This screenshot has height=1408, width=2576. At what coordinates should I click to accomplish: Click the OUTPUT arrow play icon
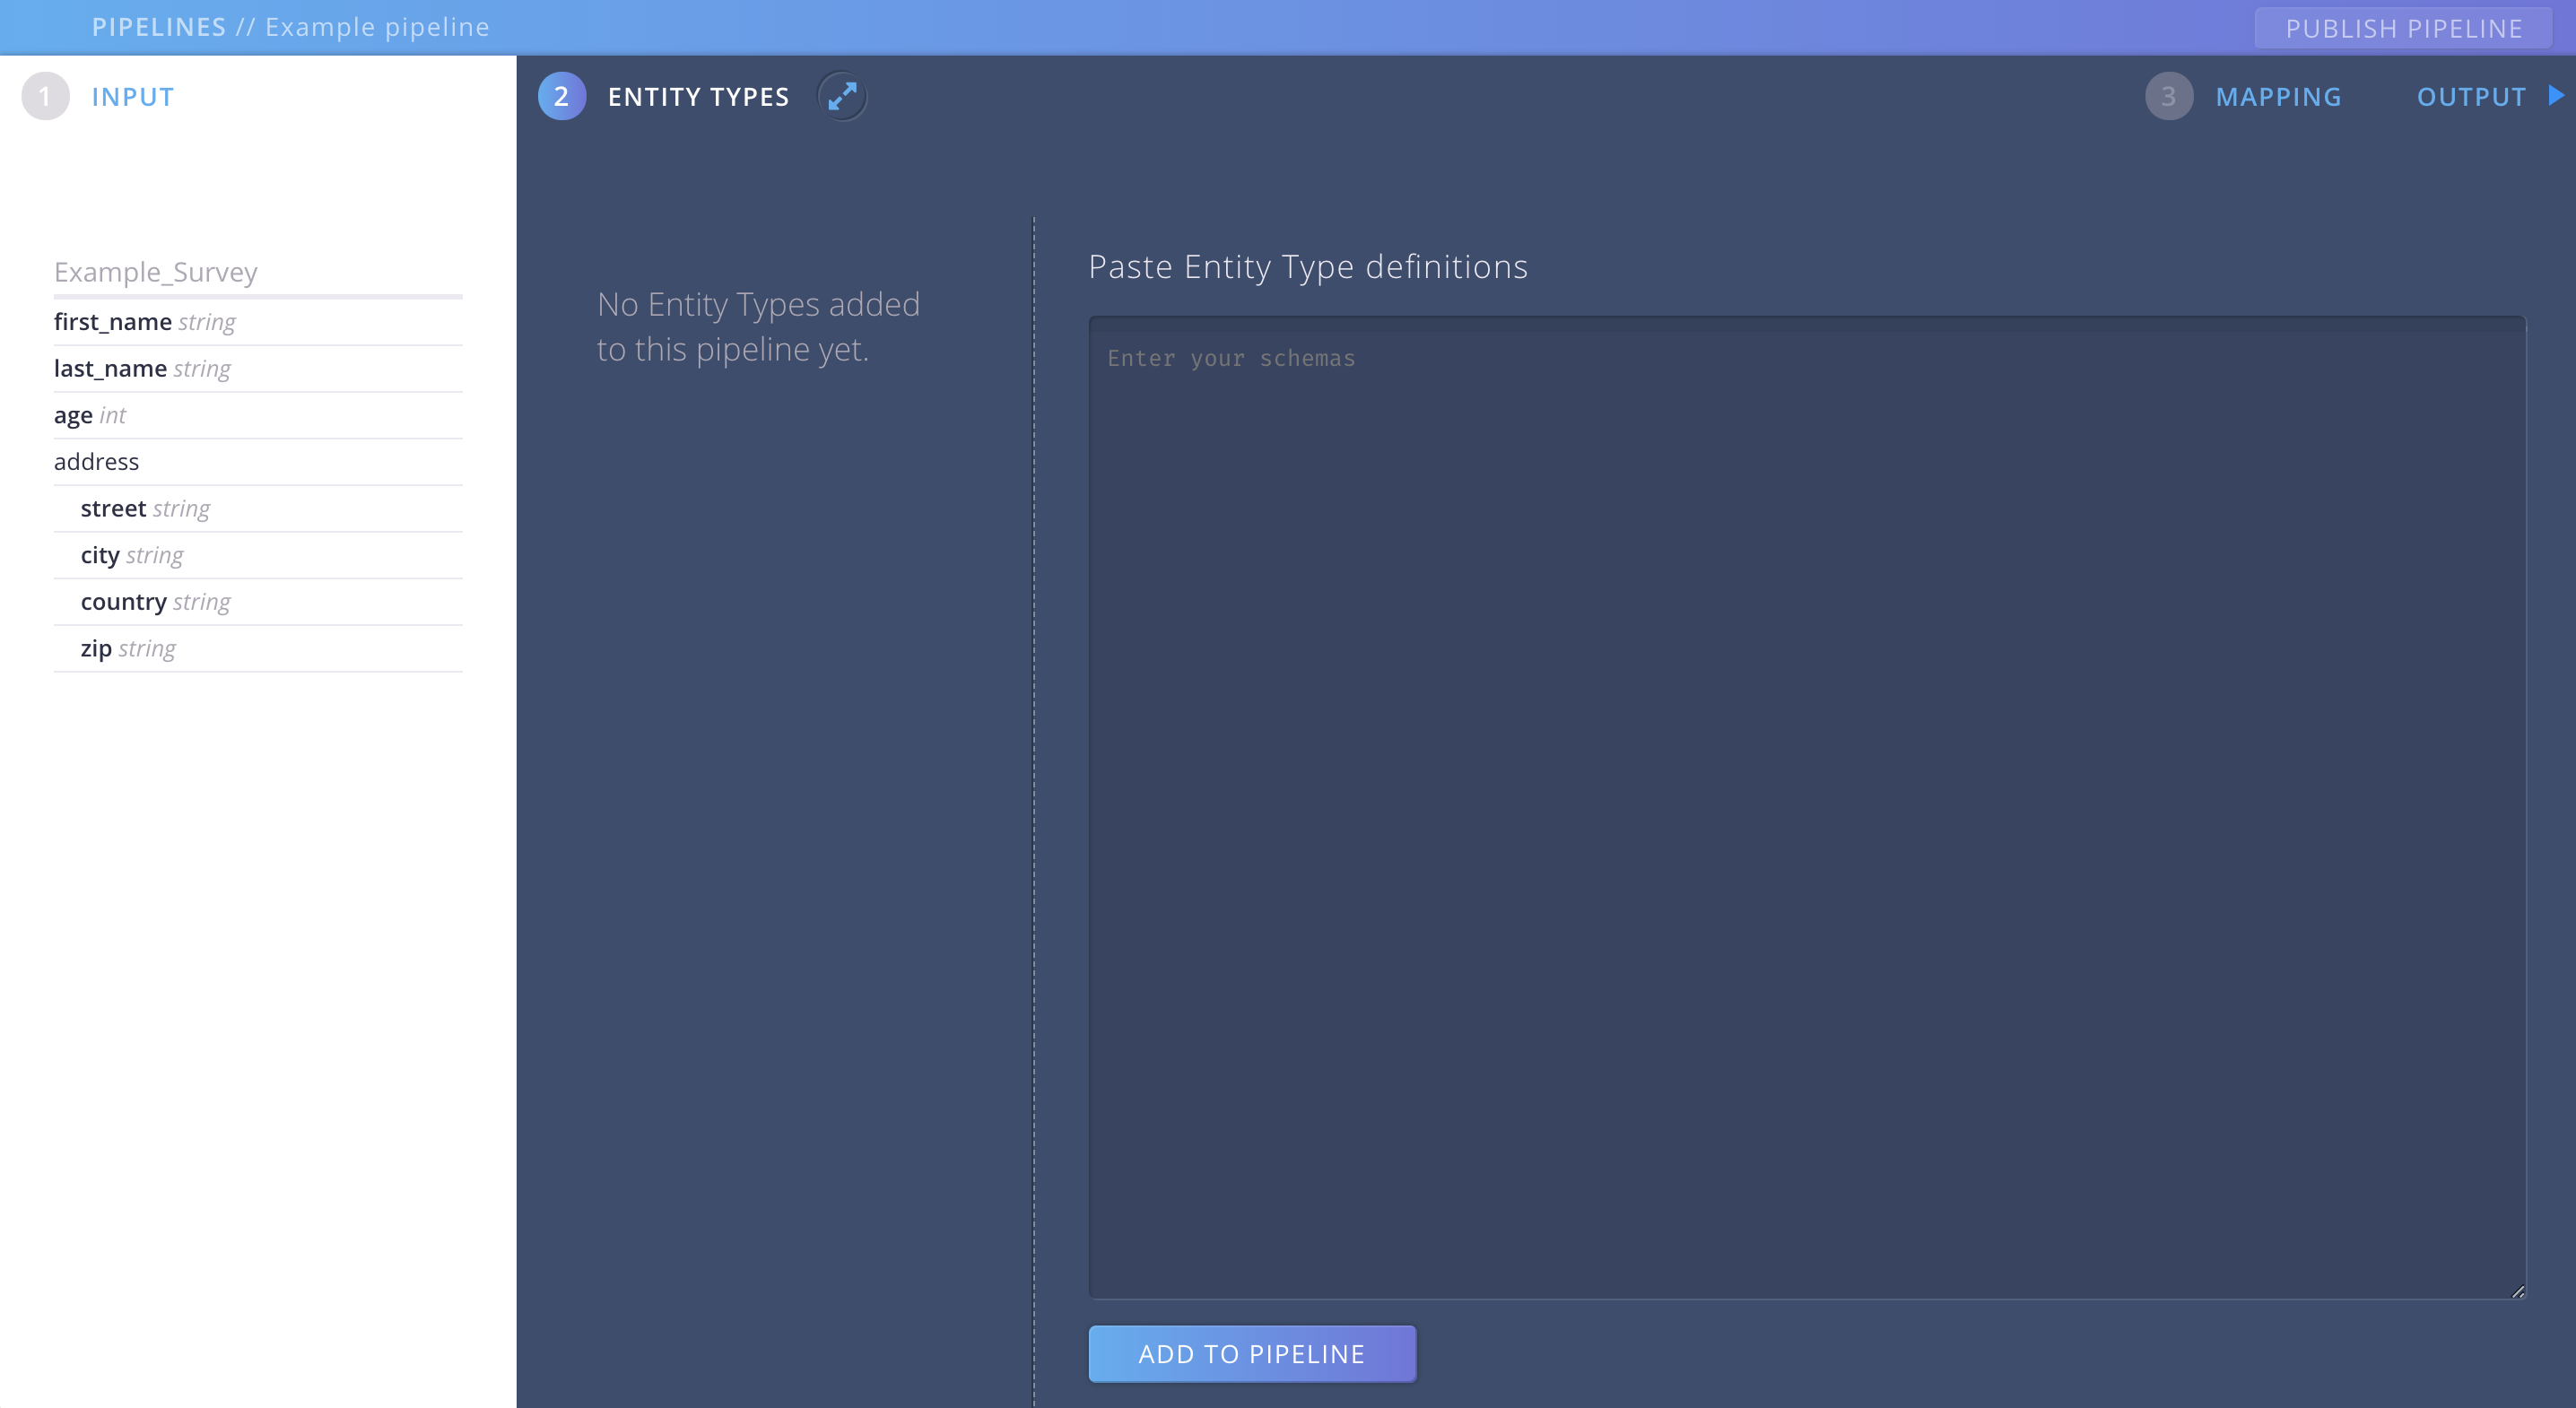point(2557,95)
